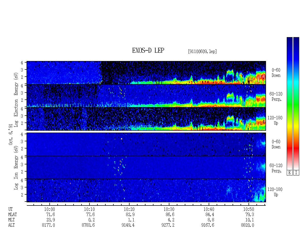
Task: Click the MLT value 23.9
Action: (x=50, y=220)
